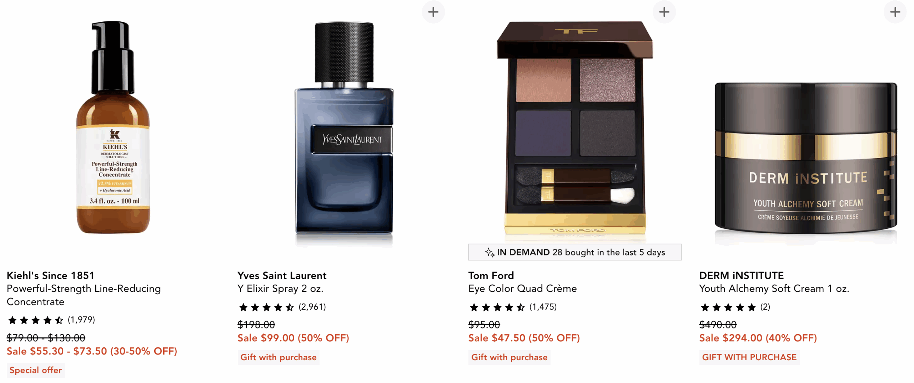Click the star rating with 2,961 reviews
The image size is (914, 383).
(x=282, y=307)
